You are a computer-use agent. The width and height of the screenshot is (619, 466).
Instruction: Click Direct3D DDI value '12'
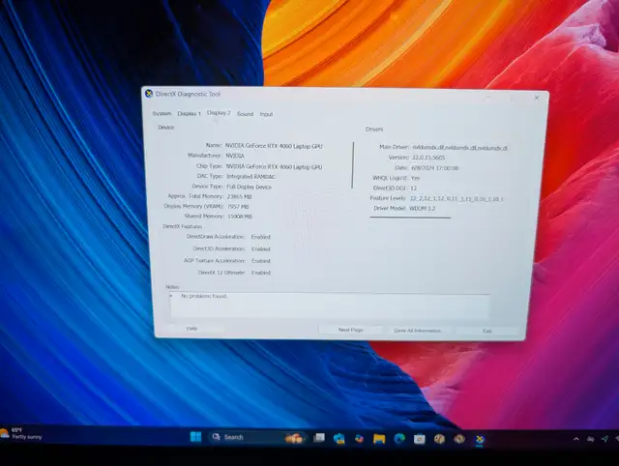pyautogui.click(x=413, y=189)
